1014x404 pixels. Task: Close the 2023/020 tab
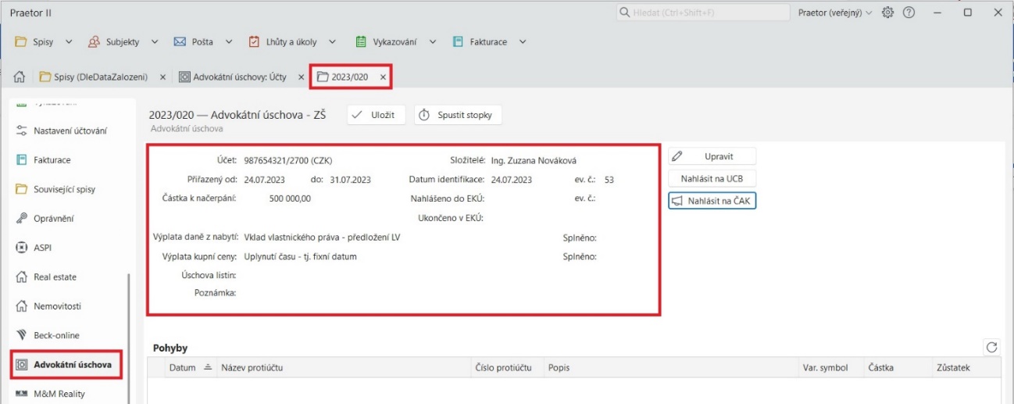coord(383,77)
